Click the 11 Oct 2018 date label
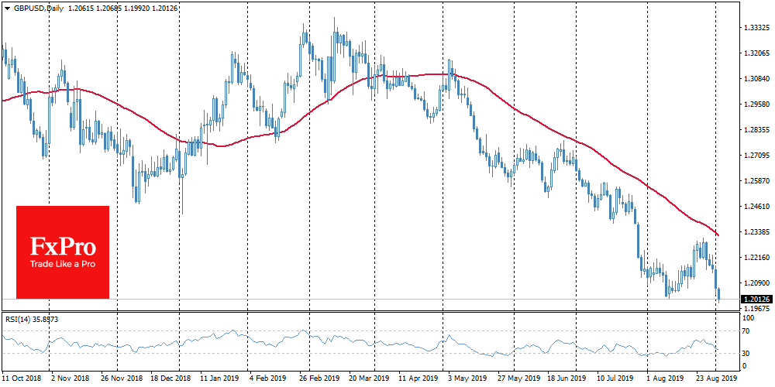The width and height of the screenshot is (775, 387). 21,380
